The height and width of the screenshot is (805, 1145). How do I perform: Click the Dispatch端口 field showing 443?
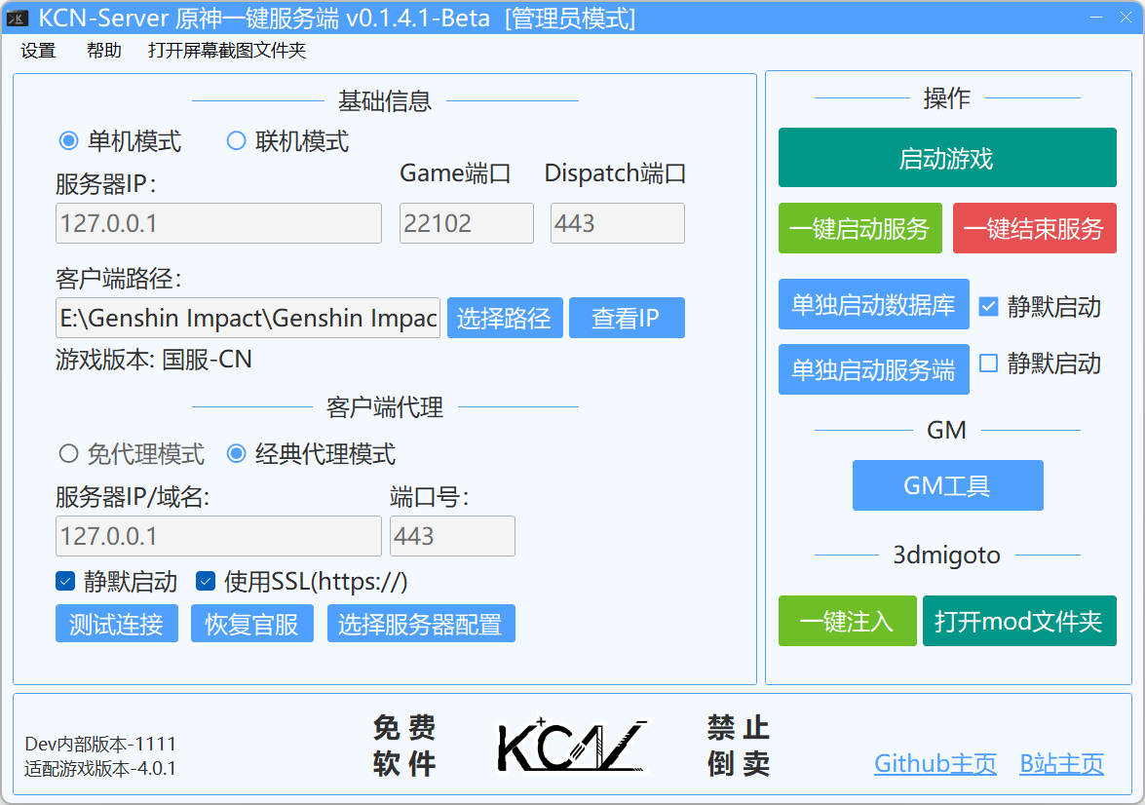[x=618, y=223]
